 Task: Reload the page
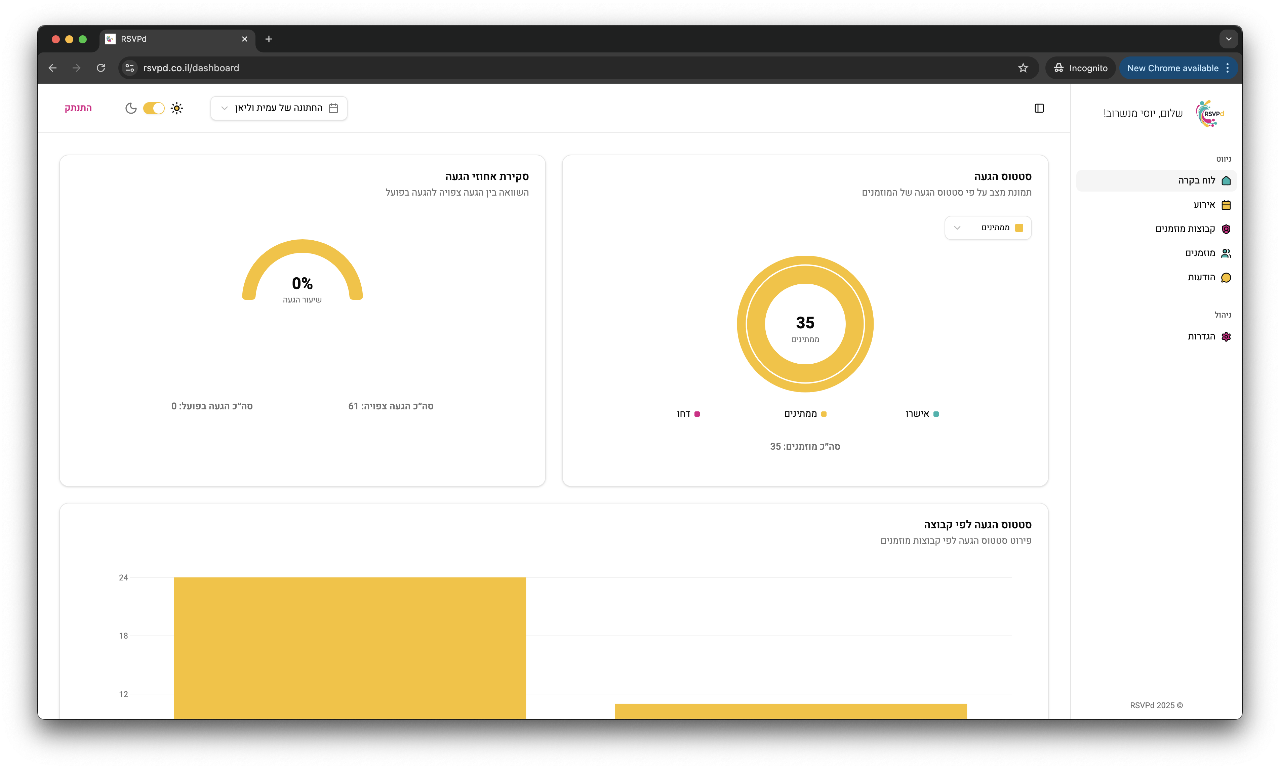pos(101,68)
